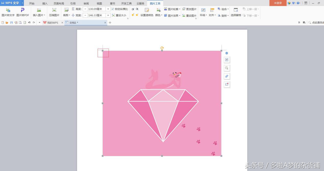The width and height of the screenshot is (324, 171).
Task: Click the crop icon in the floating image toolbar
Action: click(227, 76)
